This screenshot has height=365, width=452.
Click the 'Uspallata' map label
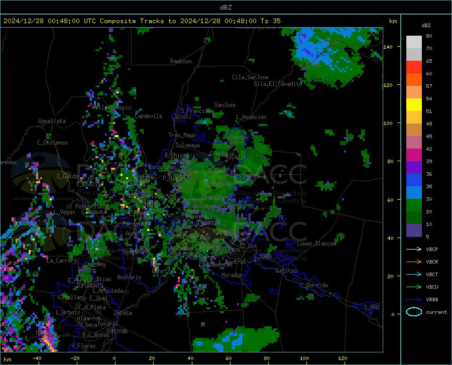52,121
